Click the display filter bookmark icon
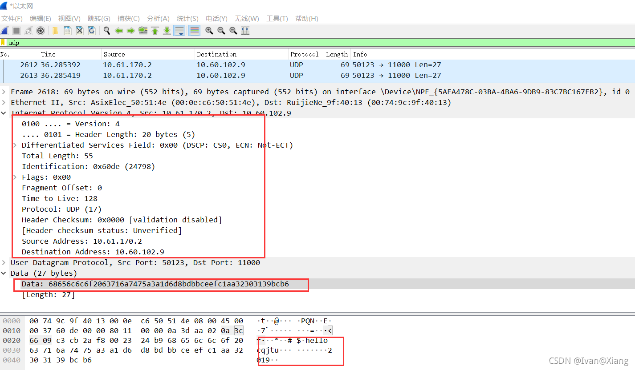Viewport: 635px width, 370px height. [3, 43]
